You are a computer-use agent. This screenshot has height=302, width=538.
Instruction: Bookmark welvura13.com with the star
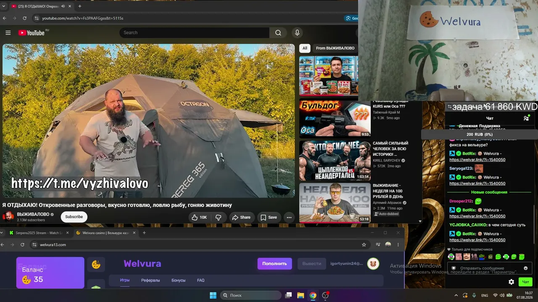click(364, 245)
